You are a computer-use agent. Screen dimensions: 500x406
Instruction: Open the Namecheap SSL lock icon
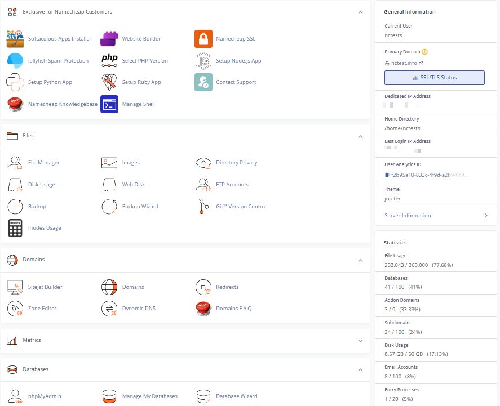point(203,39)
